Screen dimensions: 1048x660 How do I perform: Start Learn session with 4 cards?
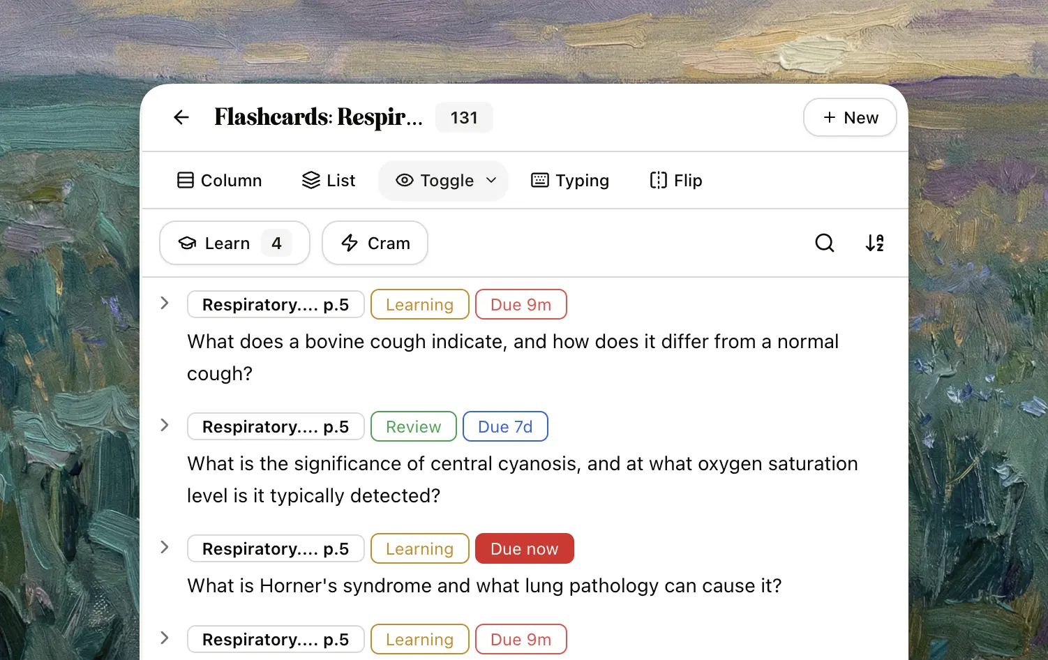(234, 243)
